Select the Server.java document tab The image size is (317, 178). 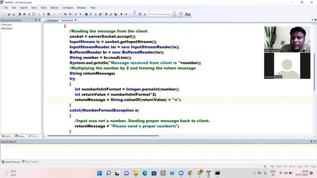pyautogui.click(x=67, y=20)
